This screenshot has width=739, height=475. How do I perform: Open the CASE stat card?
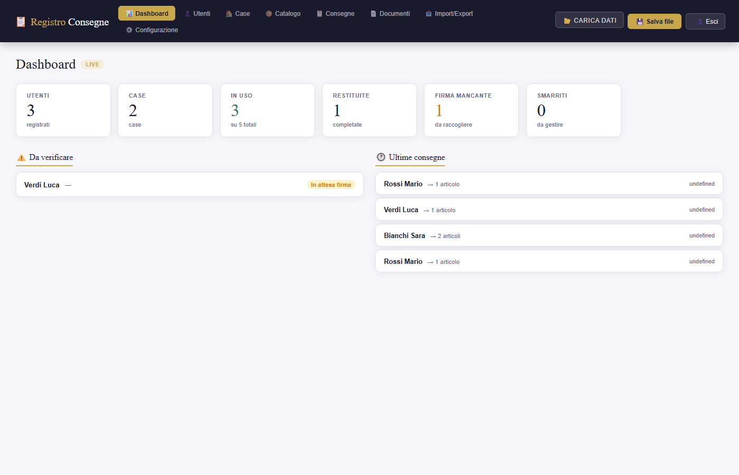[165, 110]
